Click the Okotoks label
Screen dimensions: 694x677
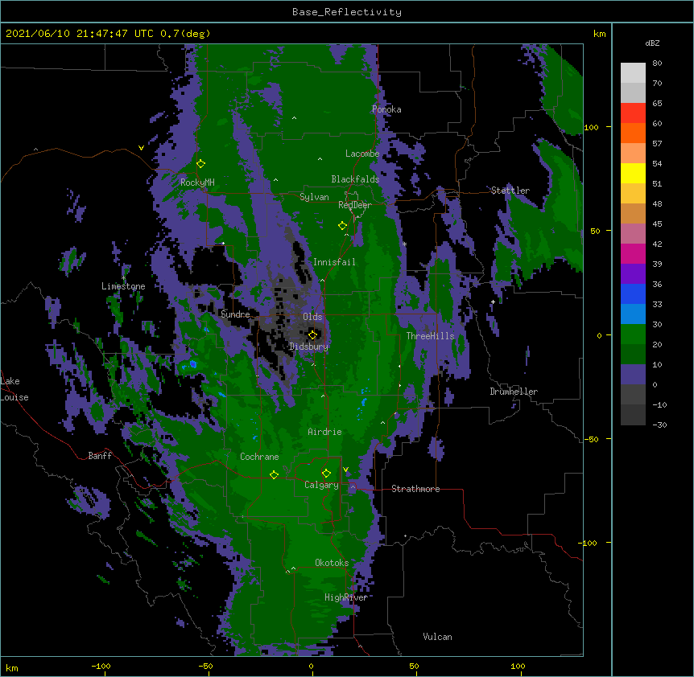332,563
